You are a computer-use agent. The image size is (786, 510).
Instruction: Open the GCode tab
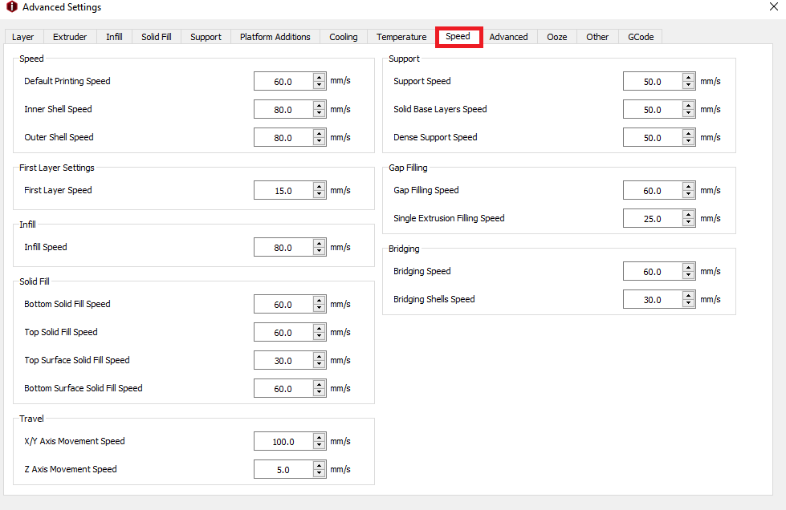pos(641,37)
